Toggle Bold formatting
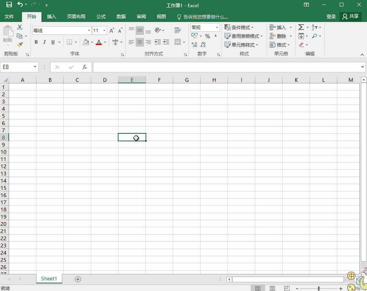This screenshot has width=367, height=291. (36, 42)
